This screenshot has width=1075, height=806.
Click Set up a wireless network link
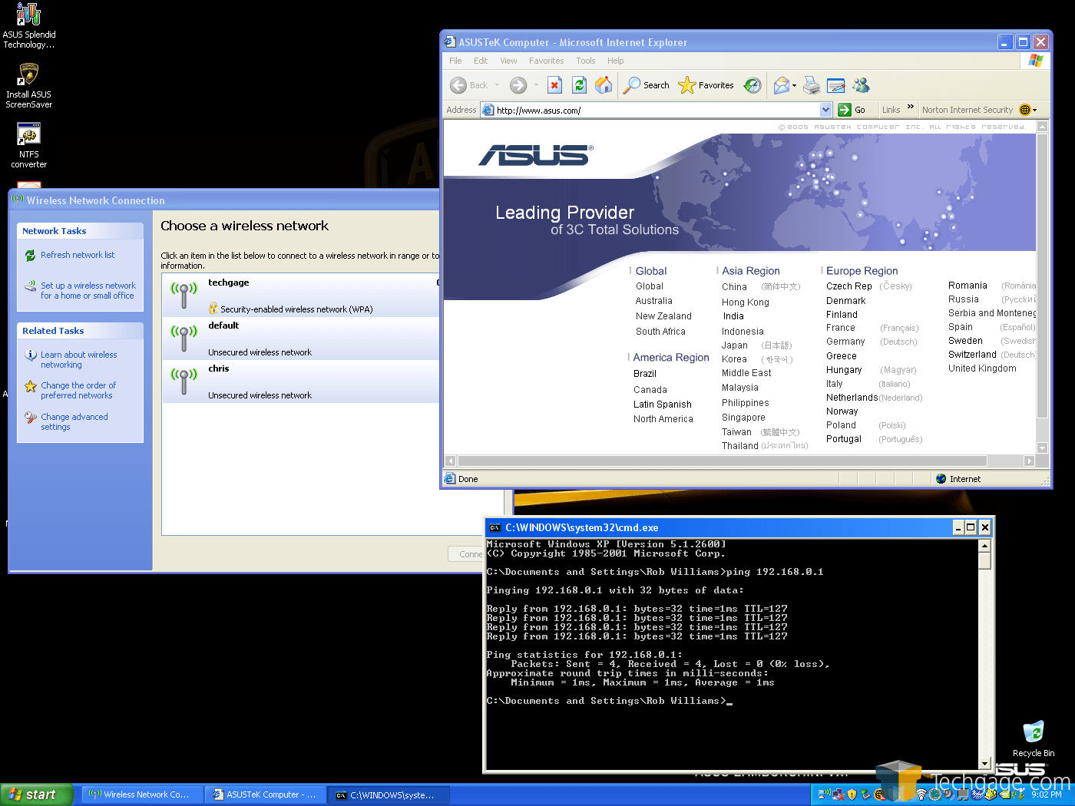click(88, 290)
